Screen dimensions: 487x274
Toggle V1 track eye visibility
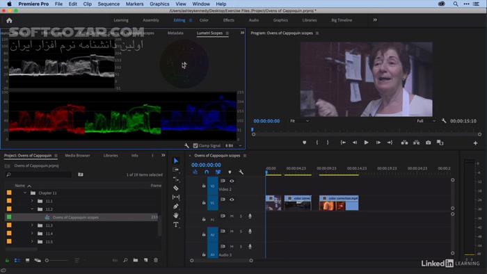[232, 200]
